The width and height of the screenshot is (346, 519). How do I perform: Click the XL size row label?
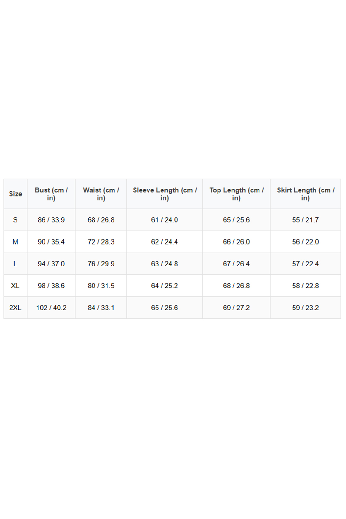click(15, 286)
